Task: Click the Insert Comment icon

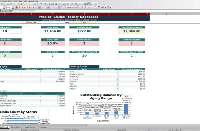Action: click(x=79, y=4)
